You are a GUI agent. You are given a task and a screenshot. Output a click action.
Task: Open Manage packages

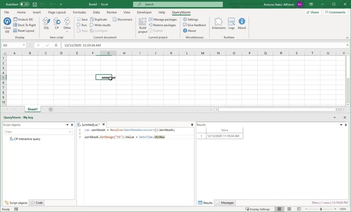pos(163,19)
